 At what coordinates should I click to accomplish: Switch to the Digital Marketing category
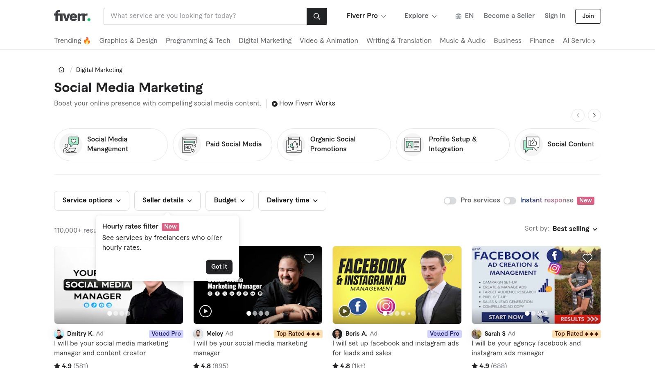[x=265, y=41]
